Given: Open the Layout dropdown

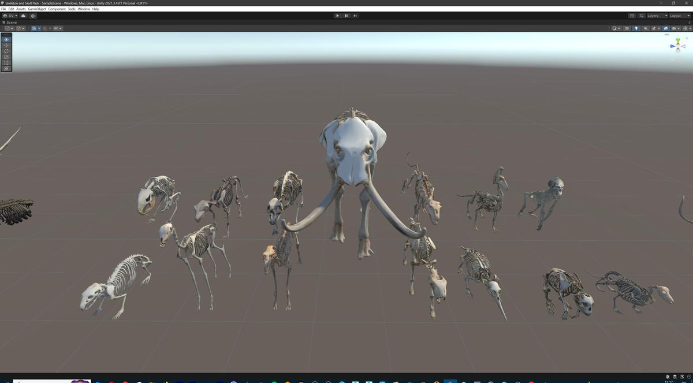Looking at the screenshot, I should (x=679, y=16).
